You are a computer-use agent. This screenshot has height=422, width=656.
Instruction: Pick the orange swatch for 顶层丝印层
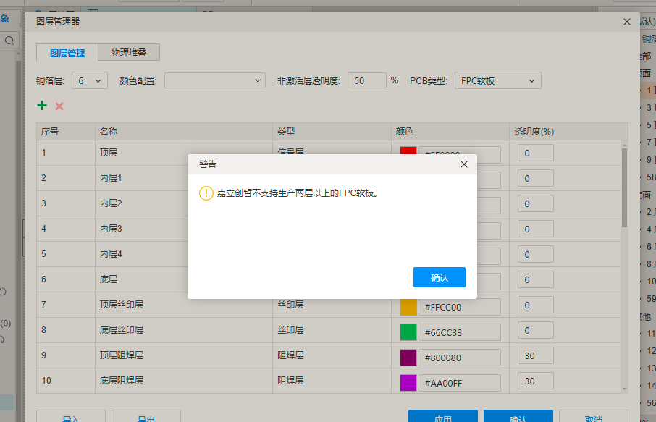pyautogui.click(x=408, y=307)
